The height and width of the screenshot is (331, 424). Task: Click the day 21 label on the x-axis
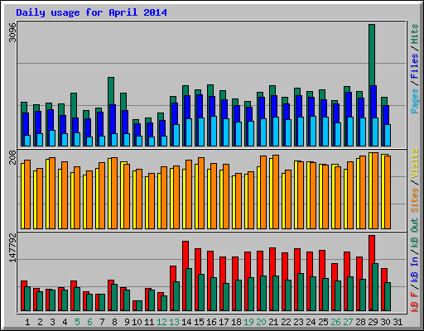point(273,322)
